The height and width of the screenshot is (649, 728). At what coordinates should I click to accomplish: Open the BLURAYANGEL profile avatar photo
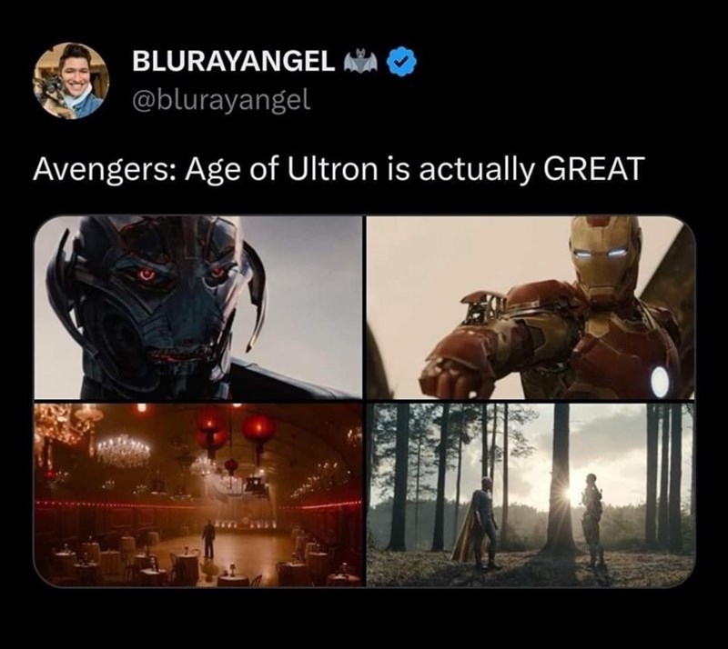71,81
